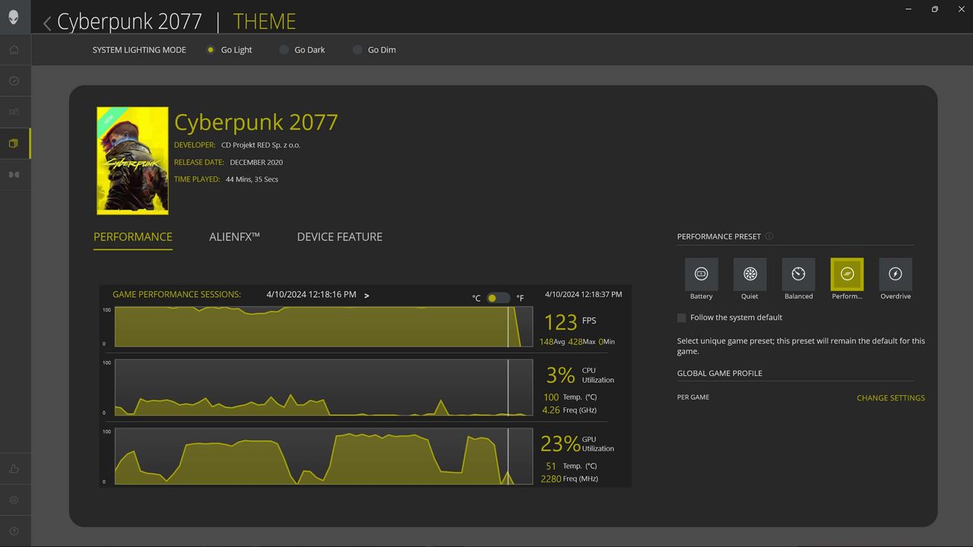Click the GPU temperature 51 value

tap(551, 466)
